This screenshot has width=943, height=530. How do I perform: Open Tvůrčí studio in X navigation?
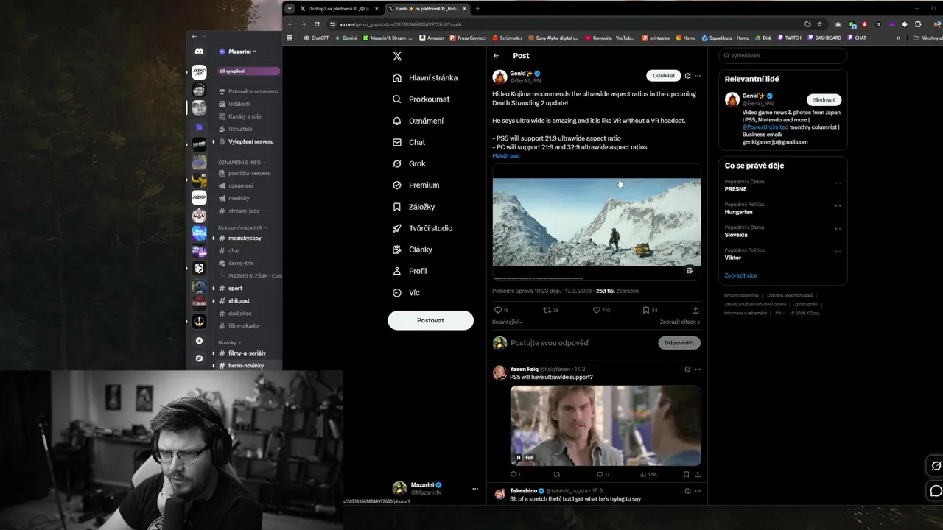(x=422, y=228)
